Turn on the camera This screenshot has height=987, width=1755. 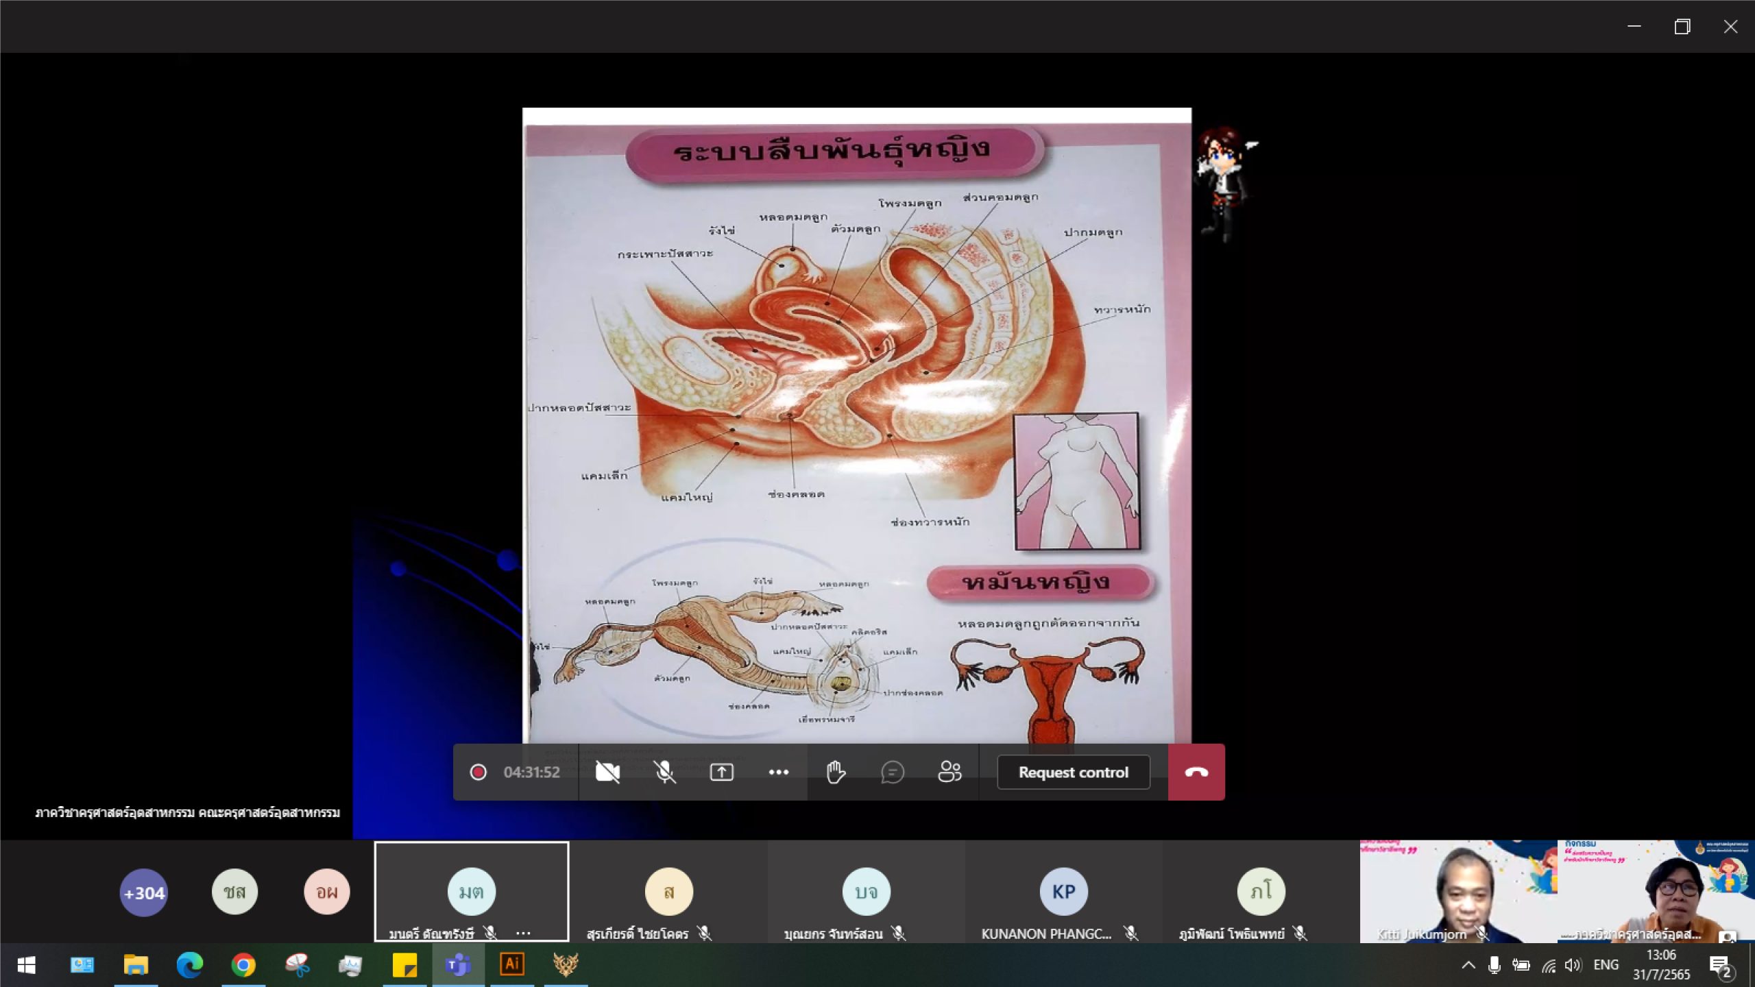pos(607,772)
